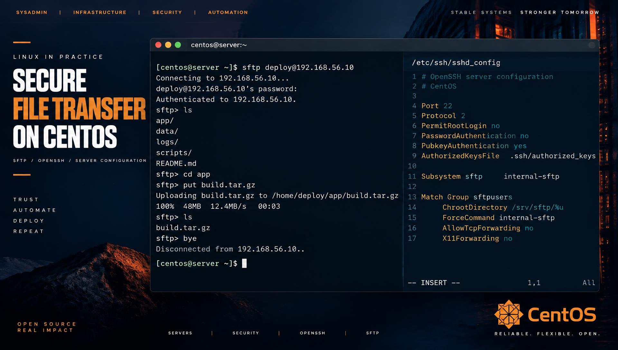618x350 pixels.
Task: Click the sftp deploy@192.168.56.10 command line
Action: (x=255, y=67)
